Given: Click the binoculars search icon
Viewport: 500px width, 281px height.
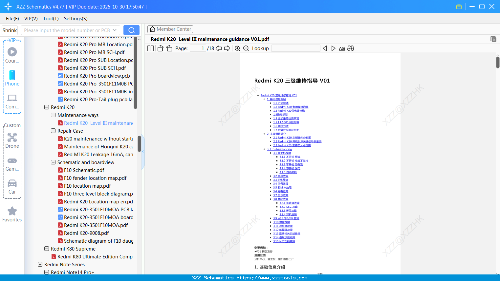Looking at the screenshot, I should pos(351,48).
